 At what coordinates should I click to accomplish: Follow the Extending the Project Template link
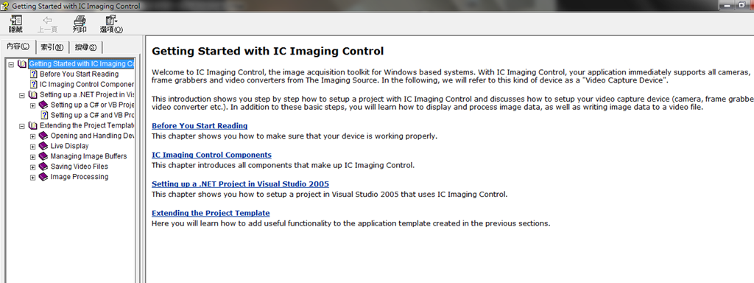[x=211, y=213]
